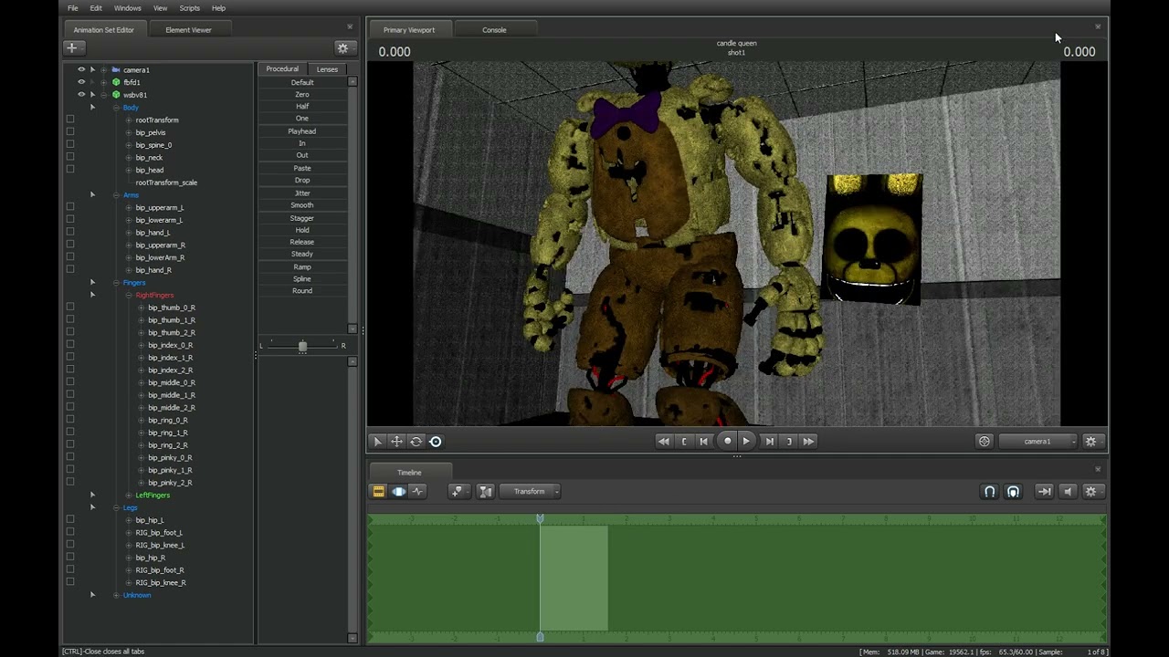
Task: Open the Windows menu
Action: click(x=127, y=8)
